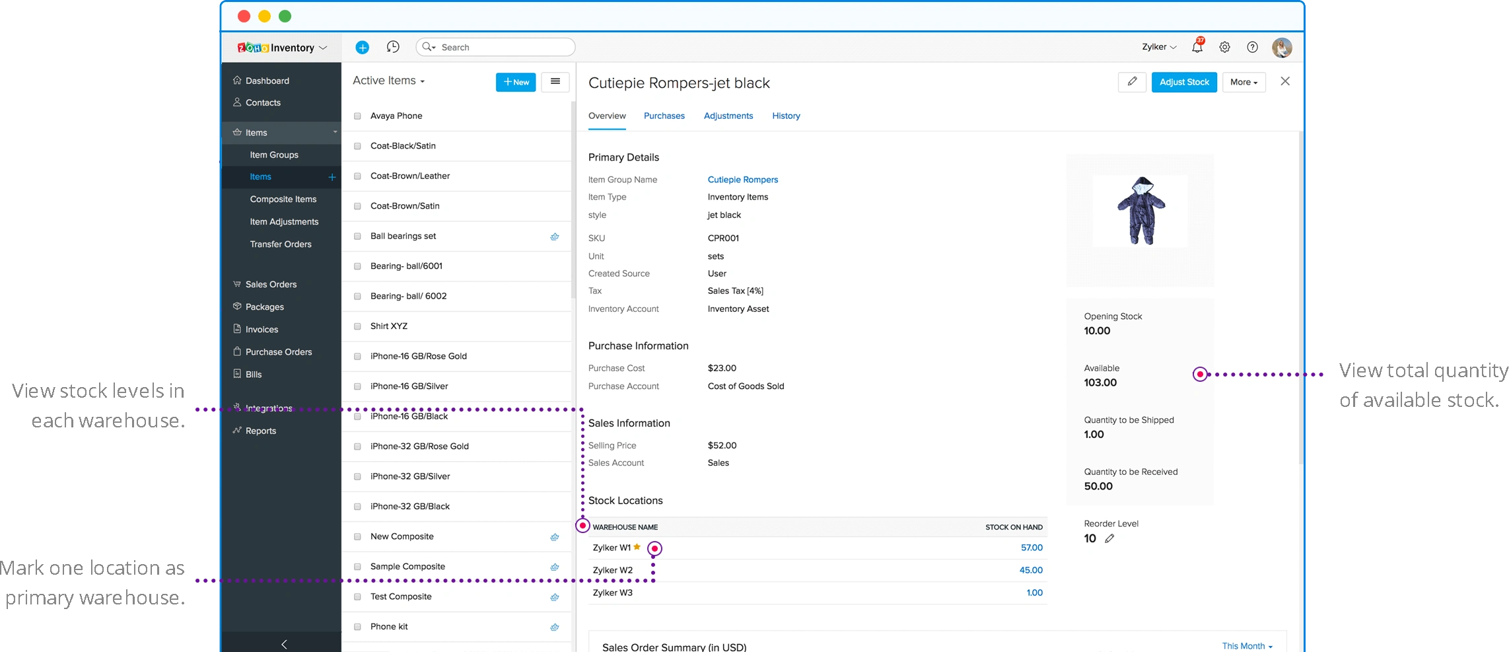Click composite icon beside New Composite
The width and height of the screenshot is (1509, 652).
(555, 537)
